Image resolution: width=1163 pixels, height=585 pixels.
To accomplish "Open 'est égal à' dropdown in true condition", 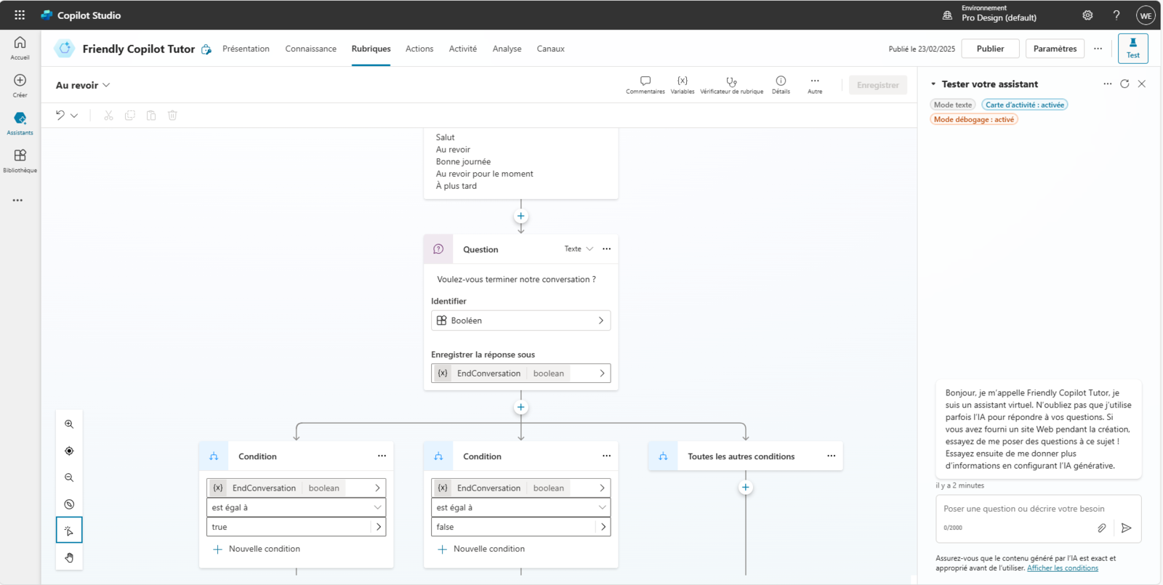I will [x=296, y=507].
